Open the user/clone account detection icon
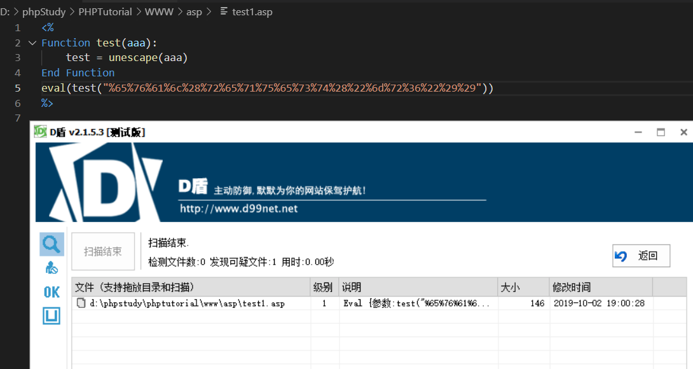 (x=51, y=268)
